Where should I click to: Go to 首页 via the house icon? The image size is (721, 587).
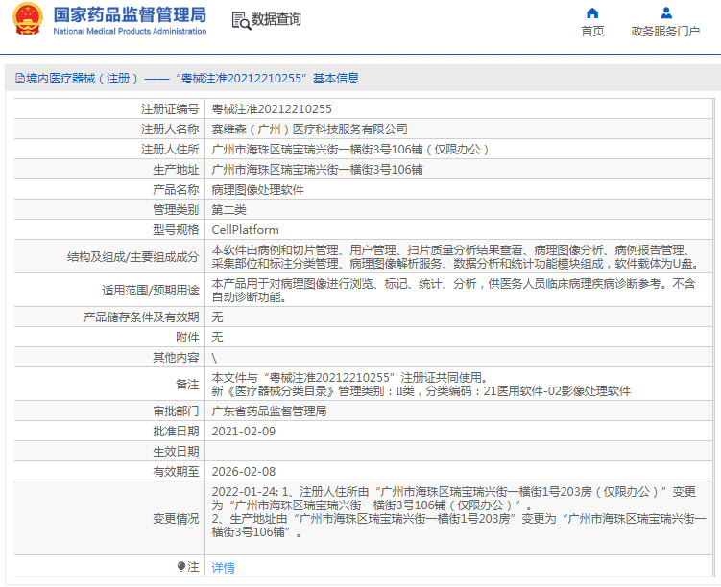[x=592, y=12]
